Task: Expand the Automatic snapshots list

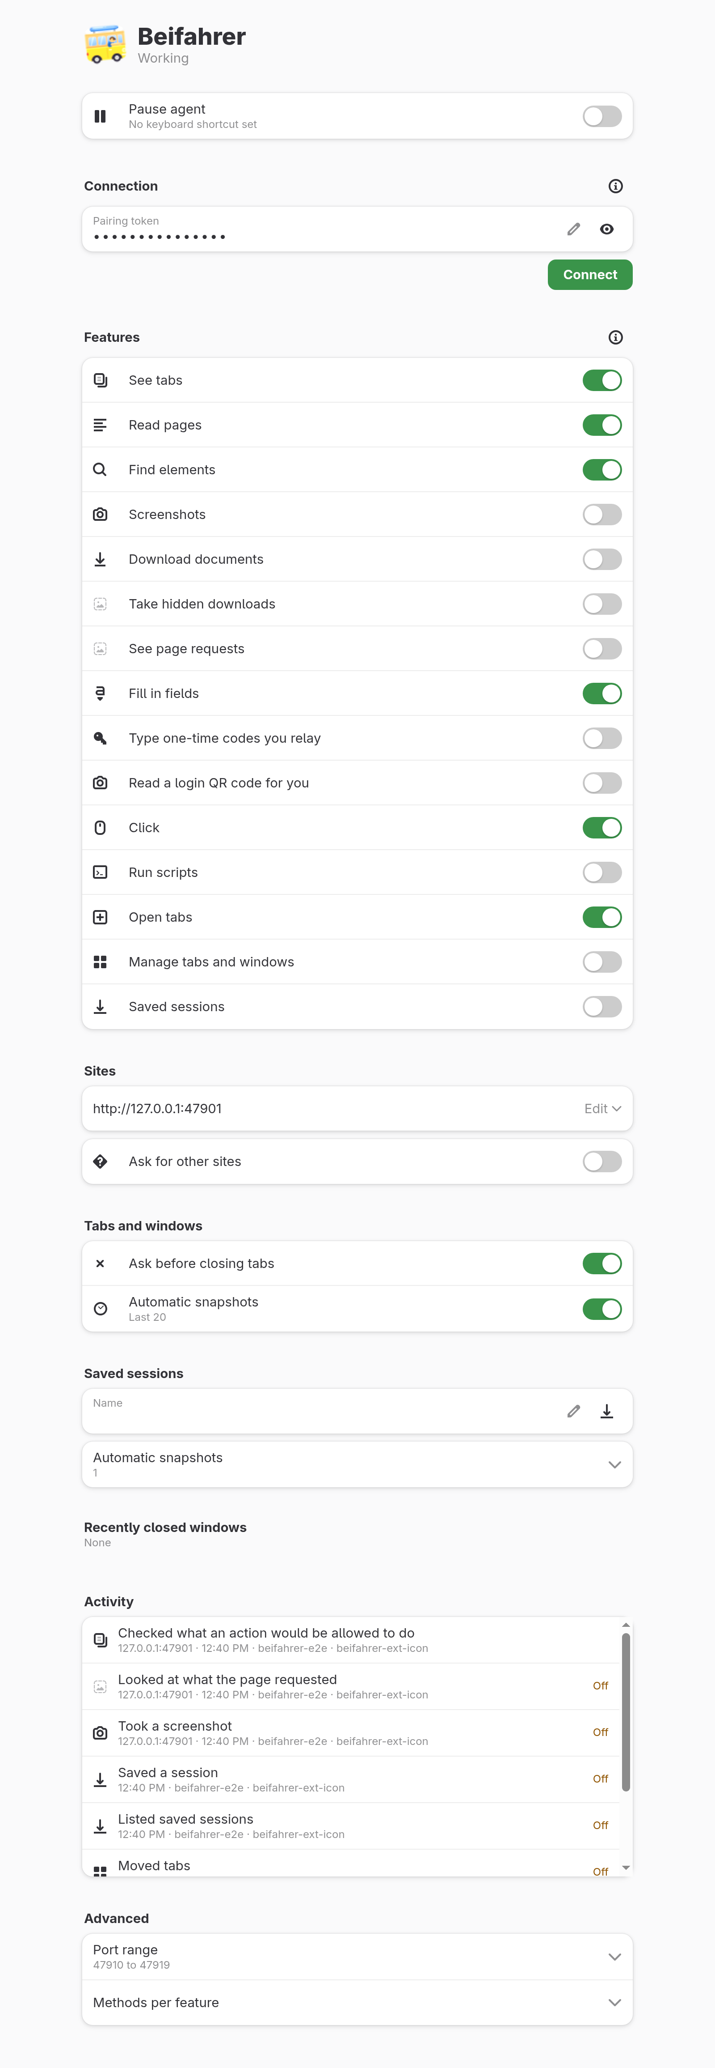Action: point(357,1464)
